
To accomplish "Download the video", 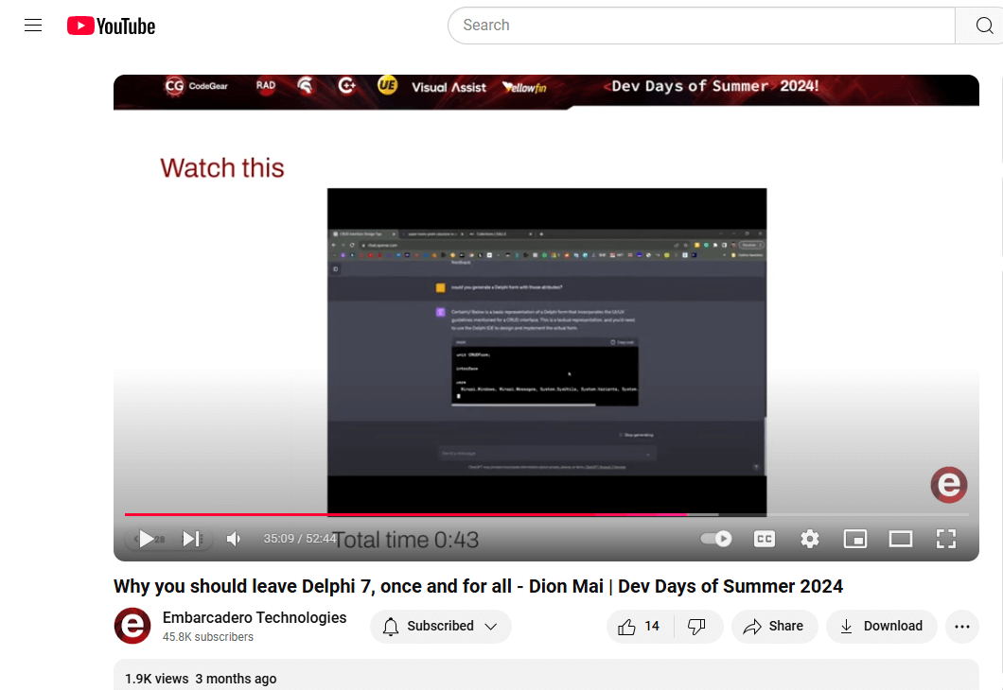I will pos(882,626).
